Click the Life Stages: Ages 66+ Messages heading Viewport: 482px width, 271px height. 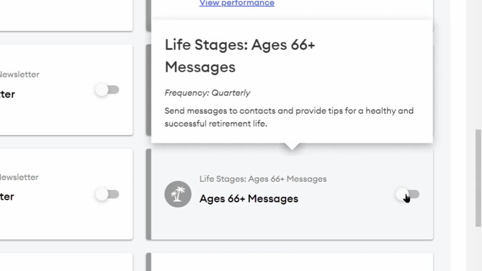[239, 55]
